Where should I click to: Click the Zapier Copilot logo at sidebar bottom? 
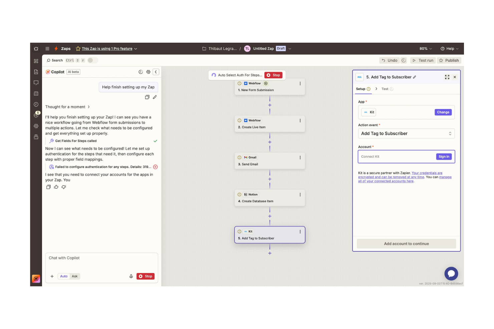36,279
